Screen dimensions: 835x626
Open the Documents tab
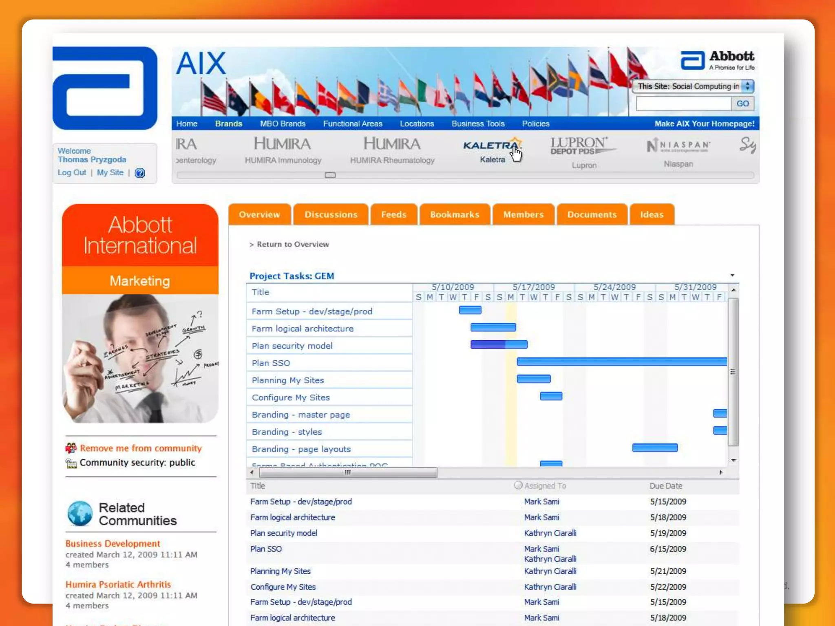[x=592, y=214]
